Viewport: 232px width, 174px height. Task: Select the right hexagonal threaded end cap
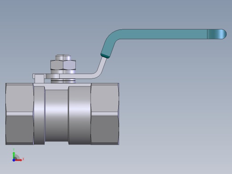(105, 114)
